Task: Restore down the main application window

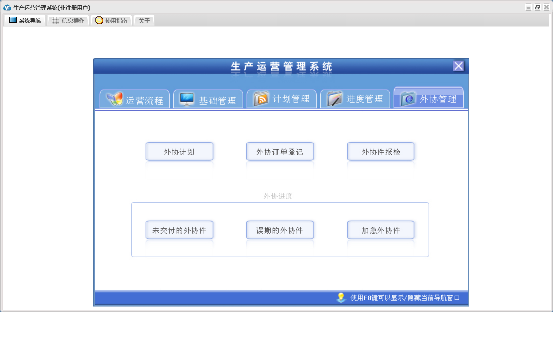Action: pos(537,7)
